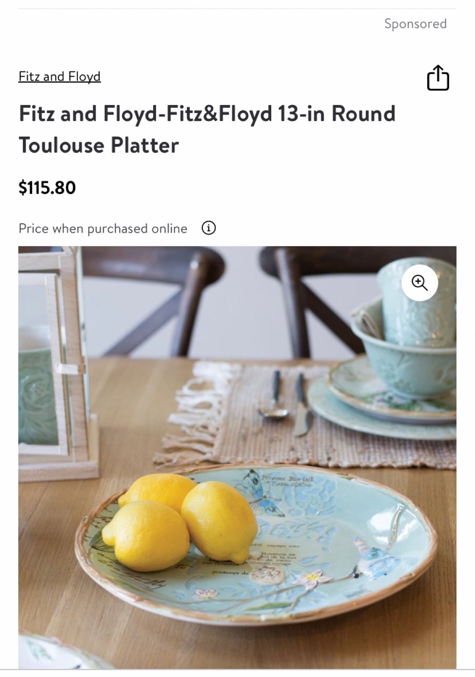This screenshot has height=677, width=475.
Task: Open the product photo of the platter
Action: [x=237, y=457]
